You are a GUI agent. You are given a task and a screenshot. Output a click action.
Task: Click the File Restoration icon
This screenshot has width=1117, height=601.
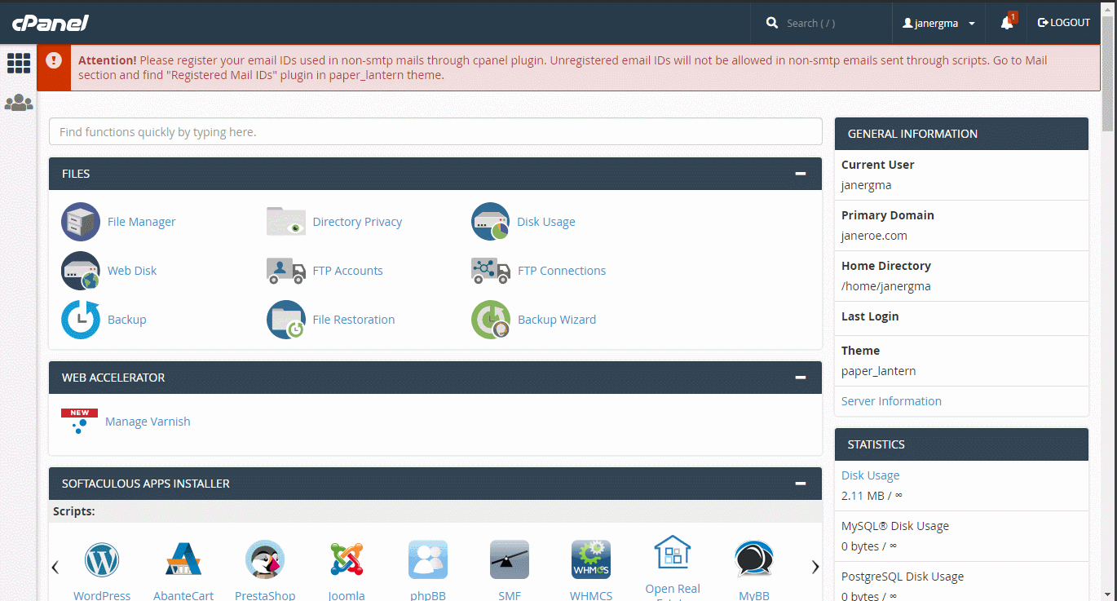tap(286, 320)
